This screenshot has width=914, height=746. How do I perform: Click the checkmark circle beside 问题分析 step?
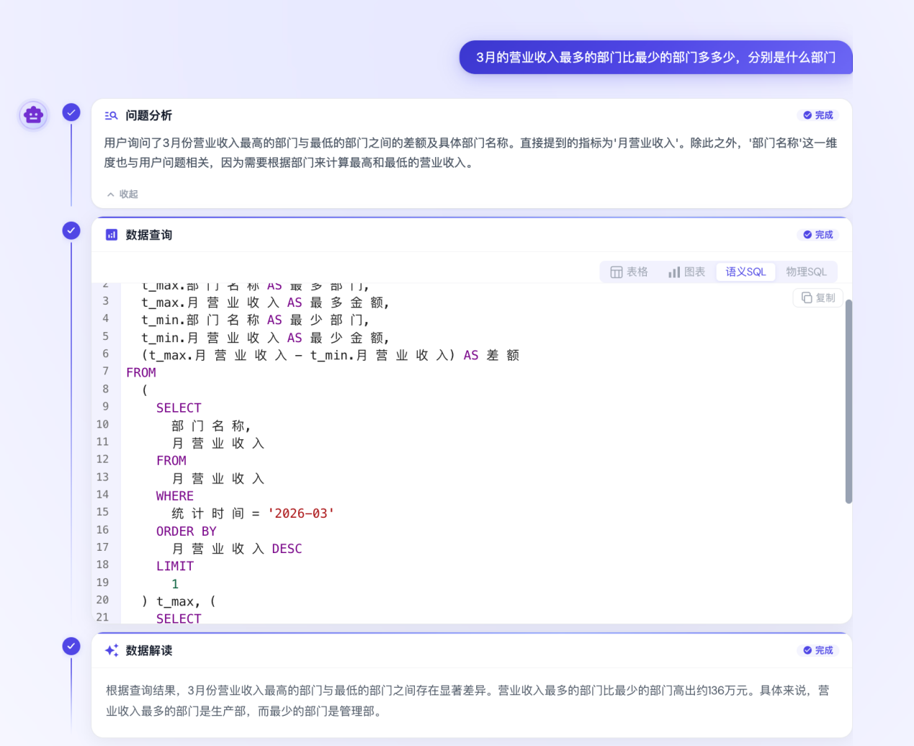tap(71, 112)
